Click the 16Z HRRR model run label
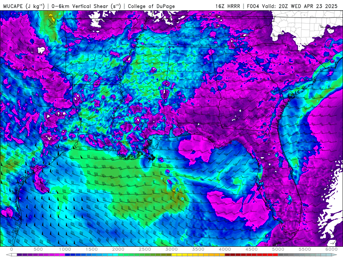This screenshot has height=257, width=343. [x=228, y=6]
